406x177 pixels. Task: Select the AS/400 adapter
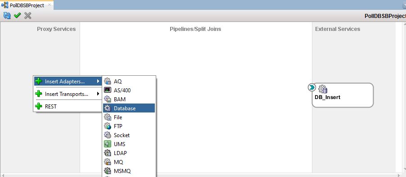(129, 90)
